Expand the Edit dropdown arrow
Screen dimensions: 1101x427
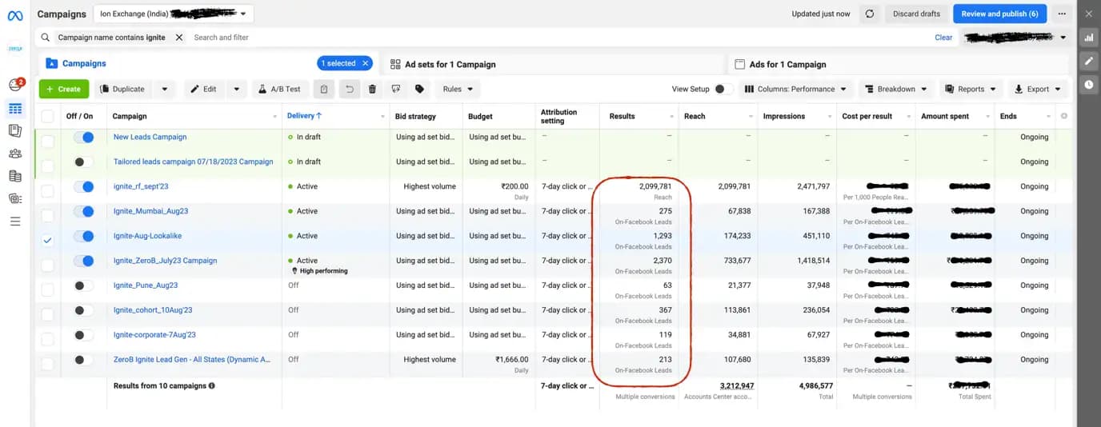pos(236,89)
